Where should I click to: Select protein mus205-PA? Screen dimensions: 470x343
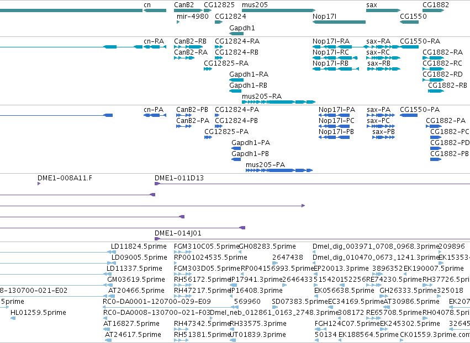pyautogui.click(x=265, y=165)
